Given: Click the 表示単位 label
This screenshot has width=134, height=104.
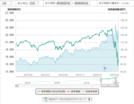Looking at the screenshot, I should pyautogui.click(x=23, y=3).
